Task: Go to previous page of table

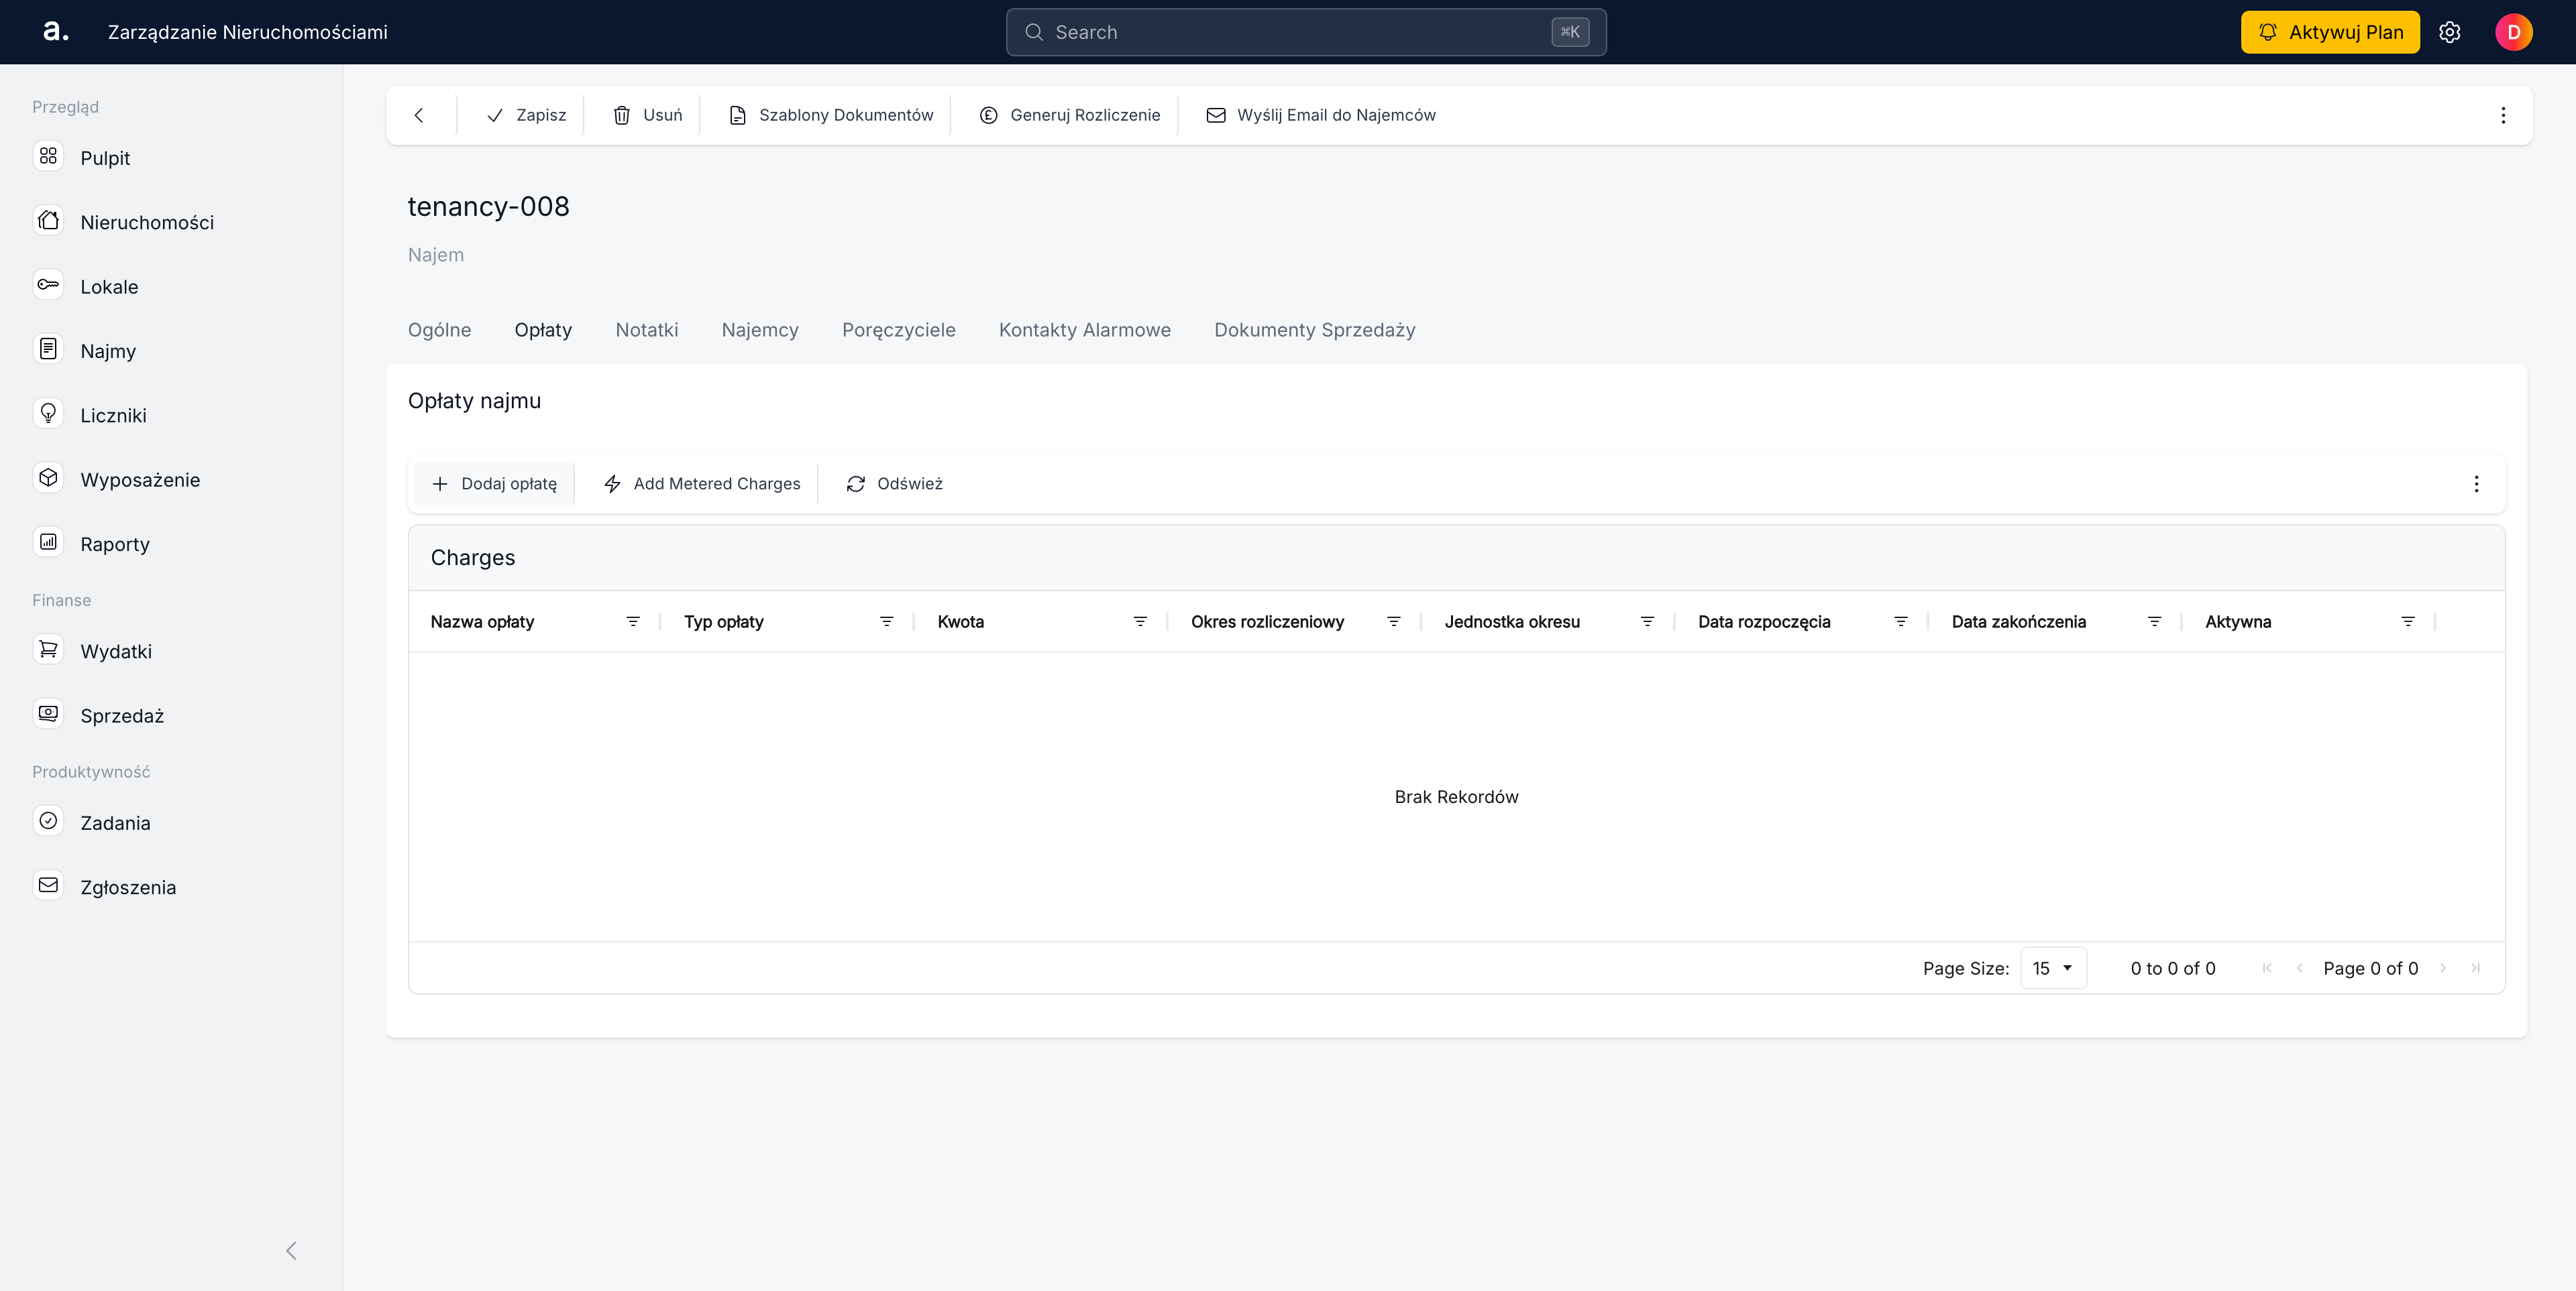Action: coord(2299,968)
